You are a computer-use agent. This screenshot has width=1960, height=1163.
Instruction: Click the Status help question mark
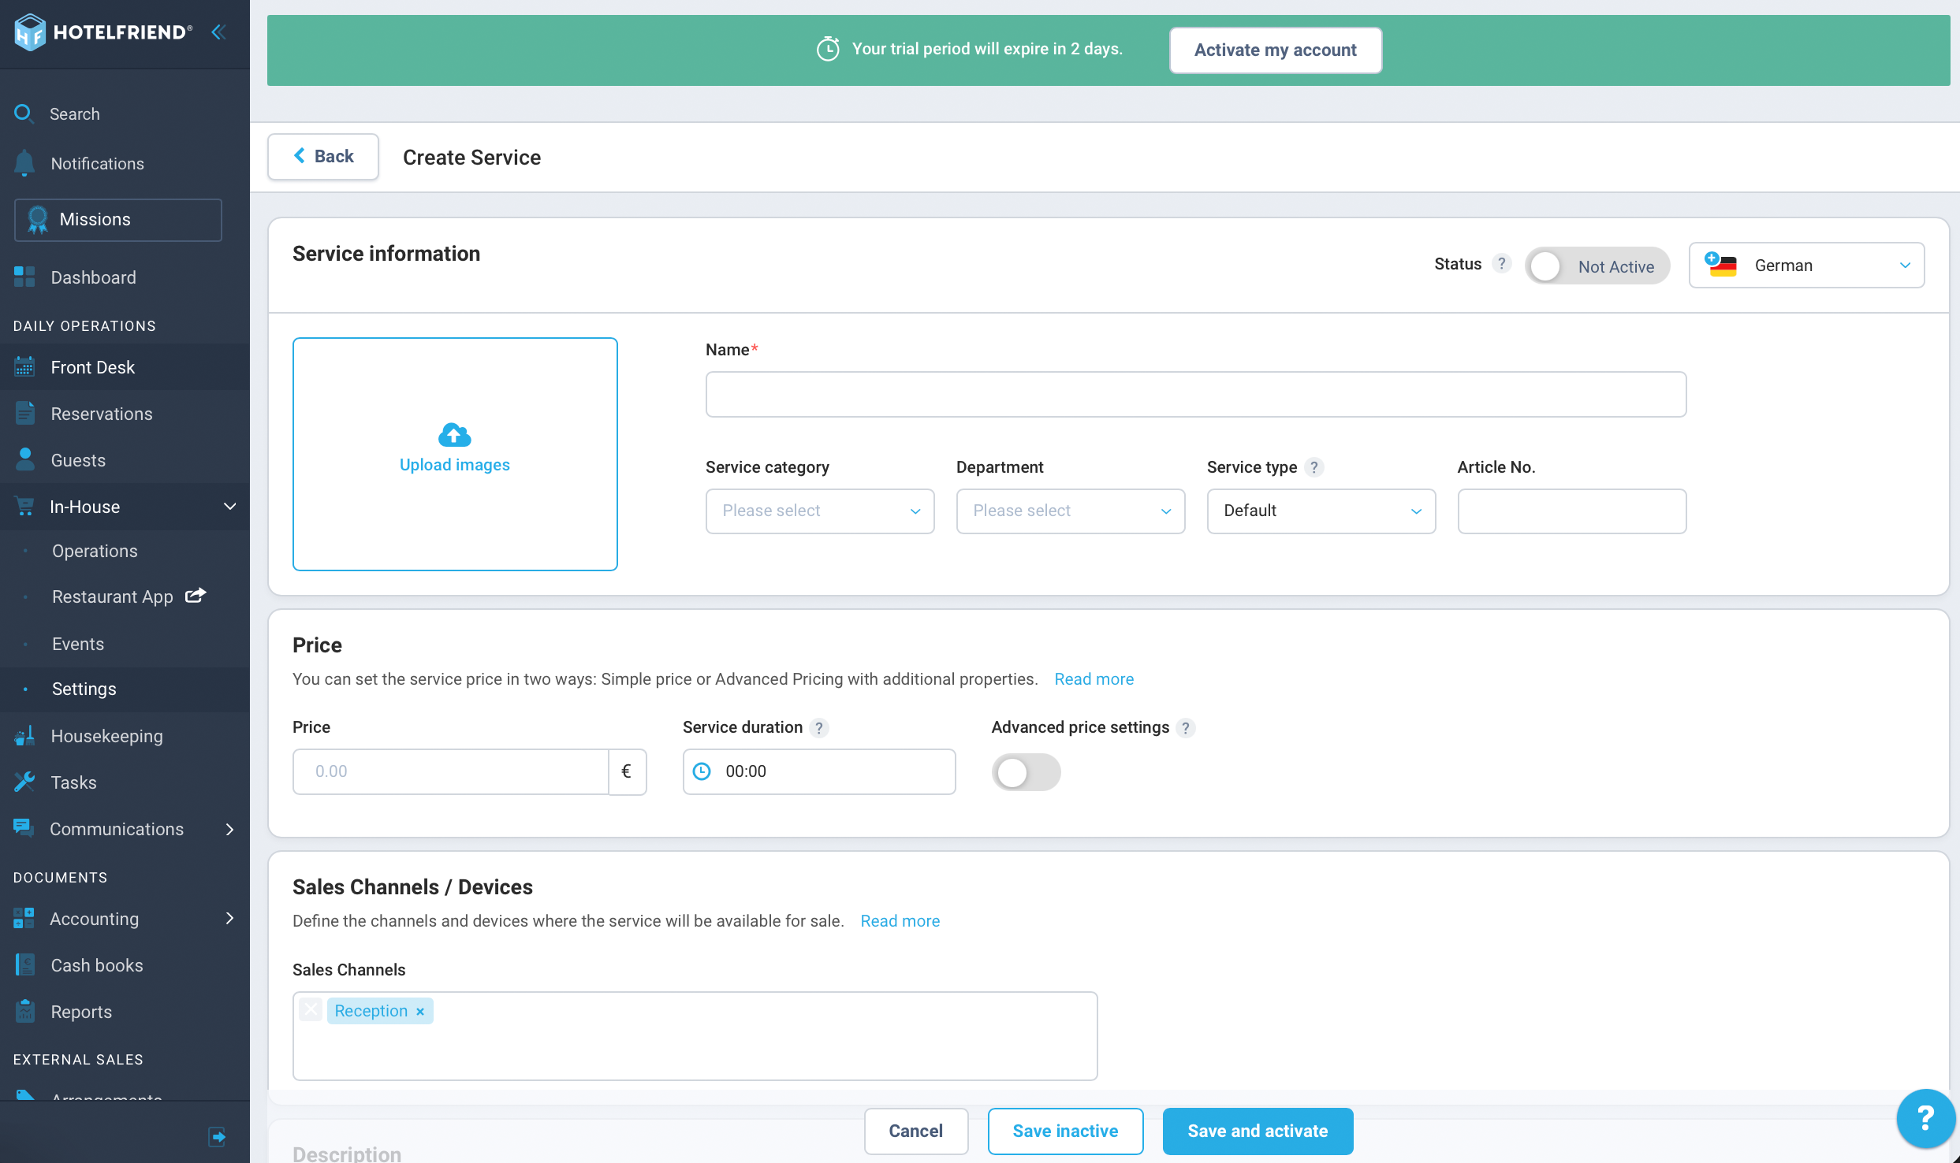1502,264
